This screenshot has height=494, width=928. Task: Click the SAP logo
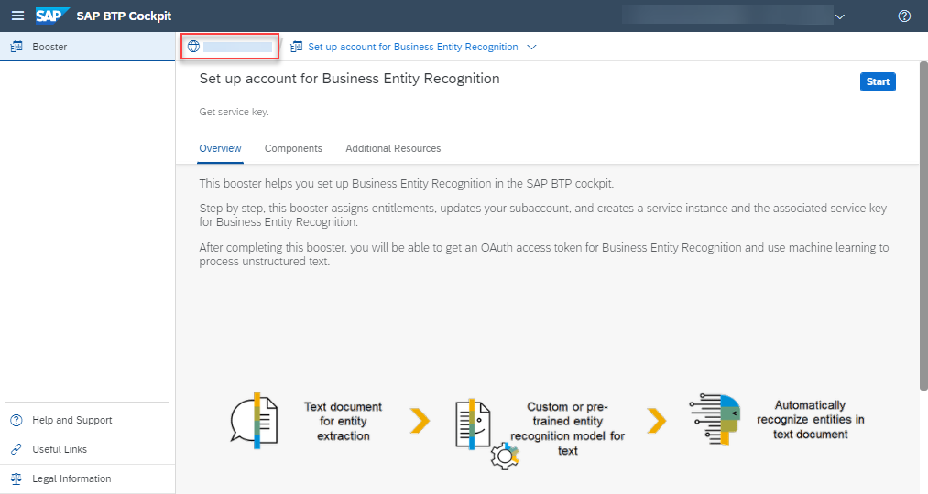coord(52,16)
